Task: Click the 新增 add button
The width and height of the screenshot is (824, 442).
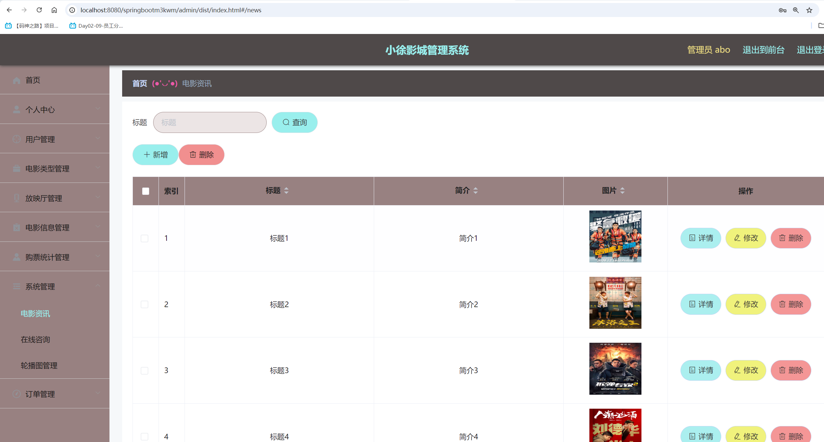Action: click(x=156, y=155)
